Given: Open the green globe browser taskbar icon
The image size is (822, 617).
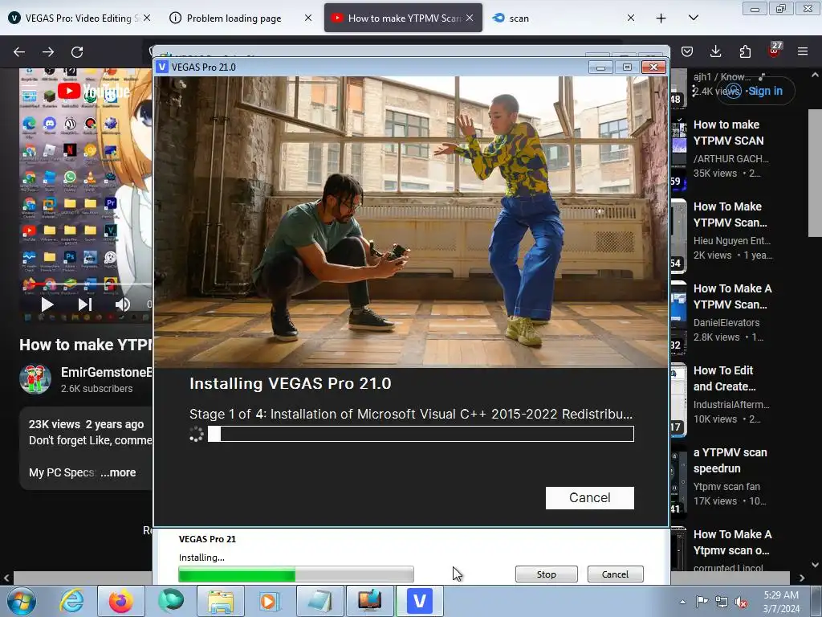Looking at the screenshot, I should (171, 601).
